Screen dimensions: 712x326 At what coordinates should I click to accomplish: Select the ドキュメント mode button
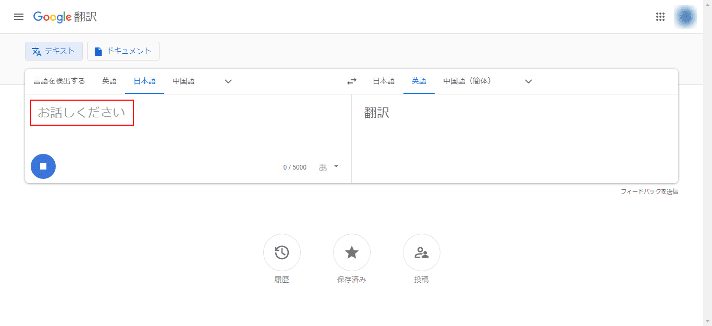[x=123, y=51]
